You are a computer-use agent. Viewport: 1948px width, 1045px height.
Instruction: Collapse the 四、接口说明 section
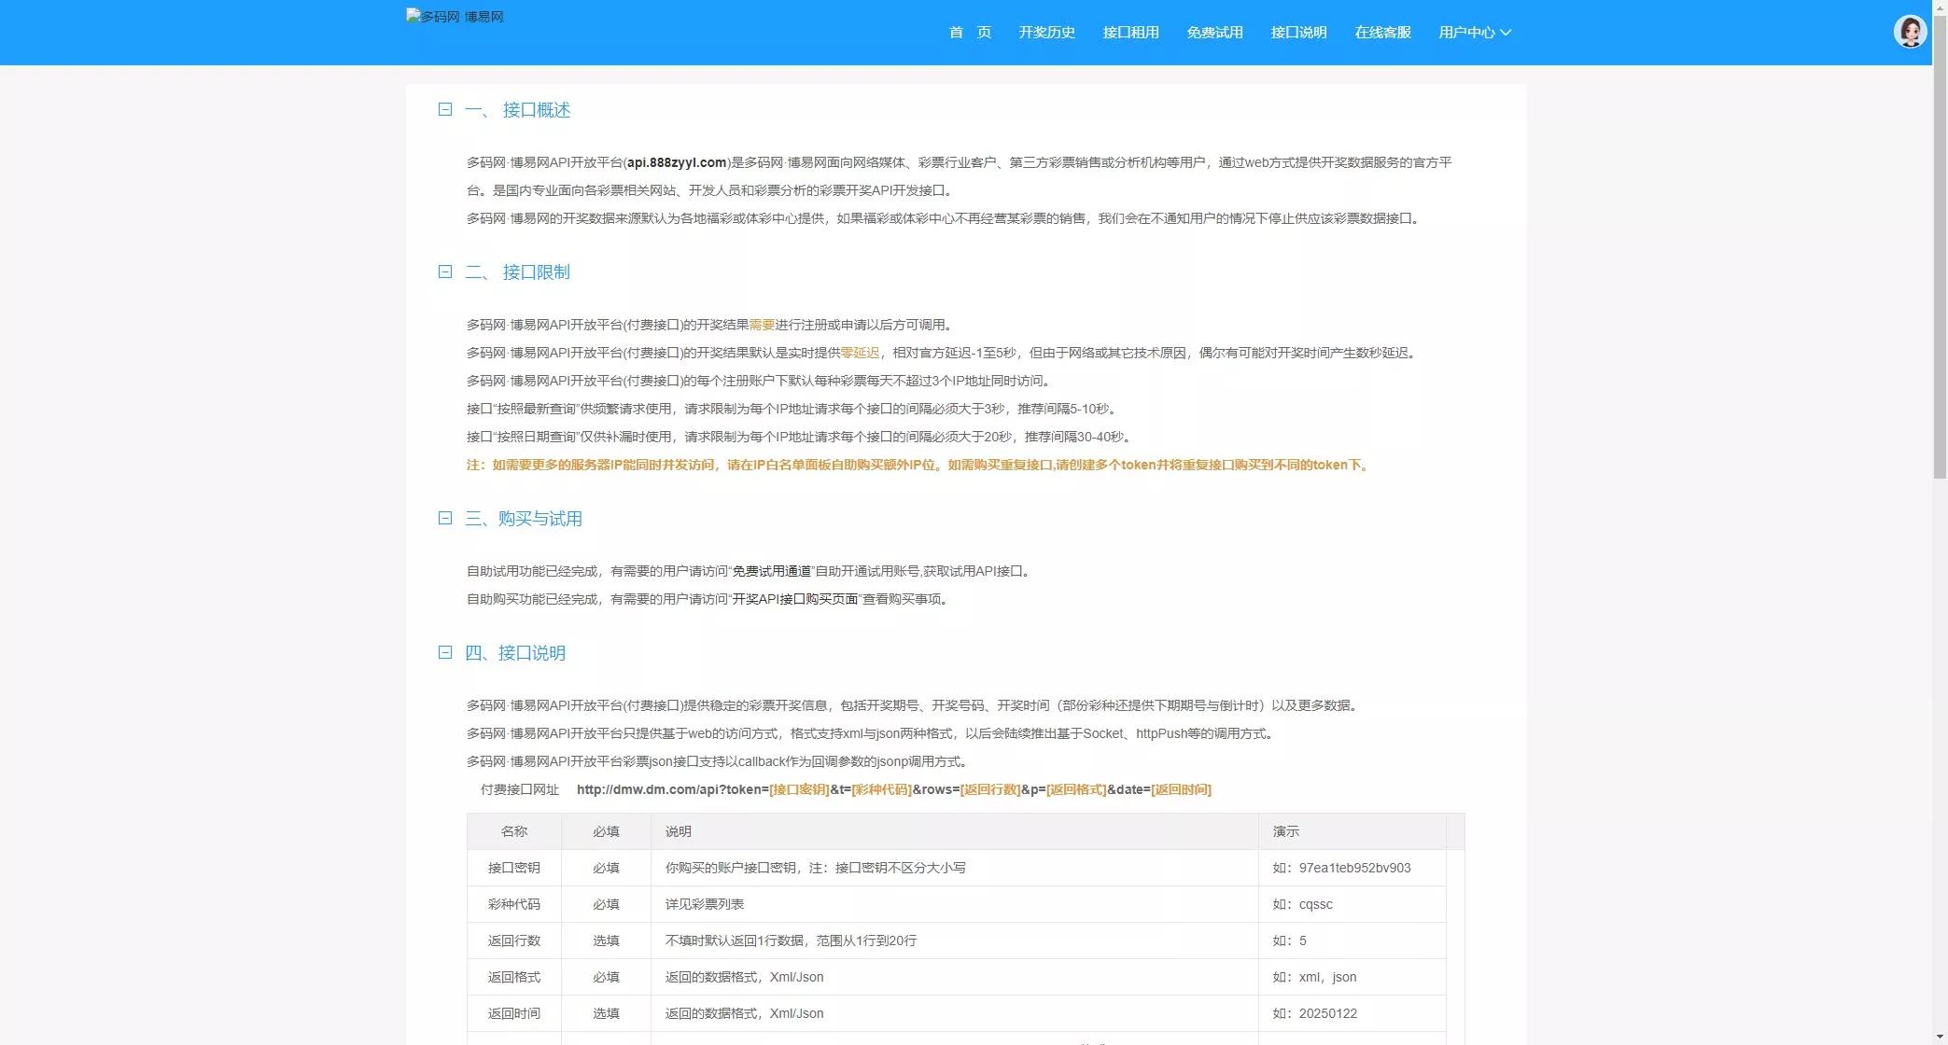coord(444,653)
